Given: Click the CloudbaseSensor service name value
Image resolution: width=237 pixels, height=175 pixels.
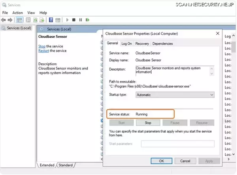Looking at the screenshot, I should tap(148, 53).
